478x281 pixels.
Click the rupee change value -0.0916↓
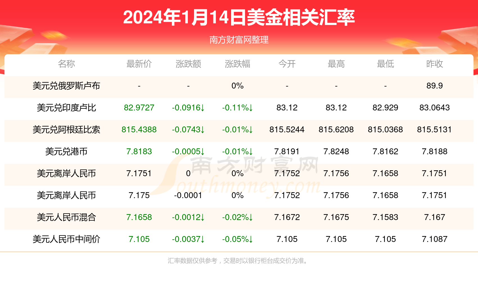[188, 108]
